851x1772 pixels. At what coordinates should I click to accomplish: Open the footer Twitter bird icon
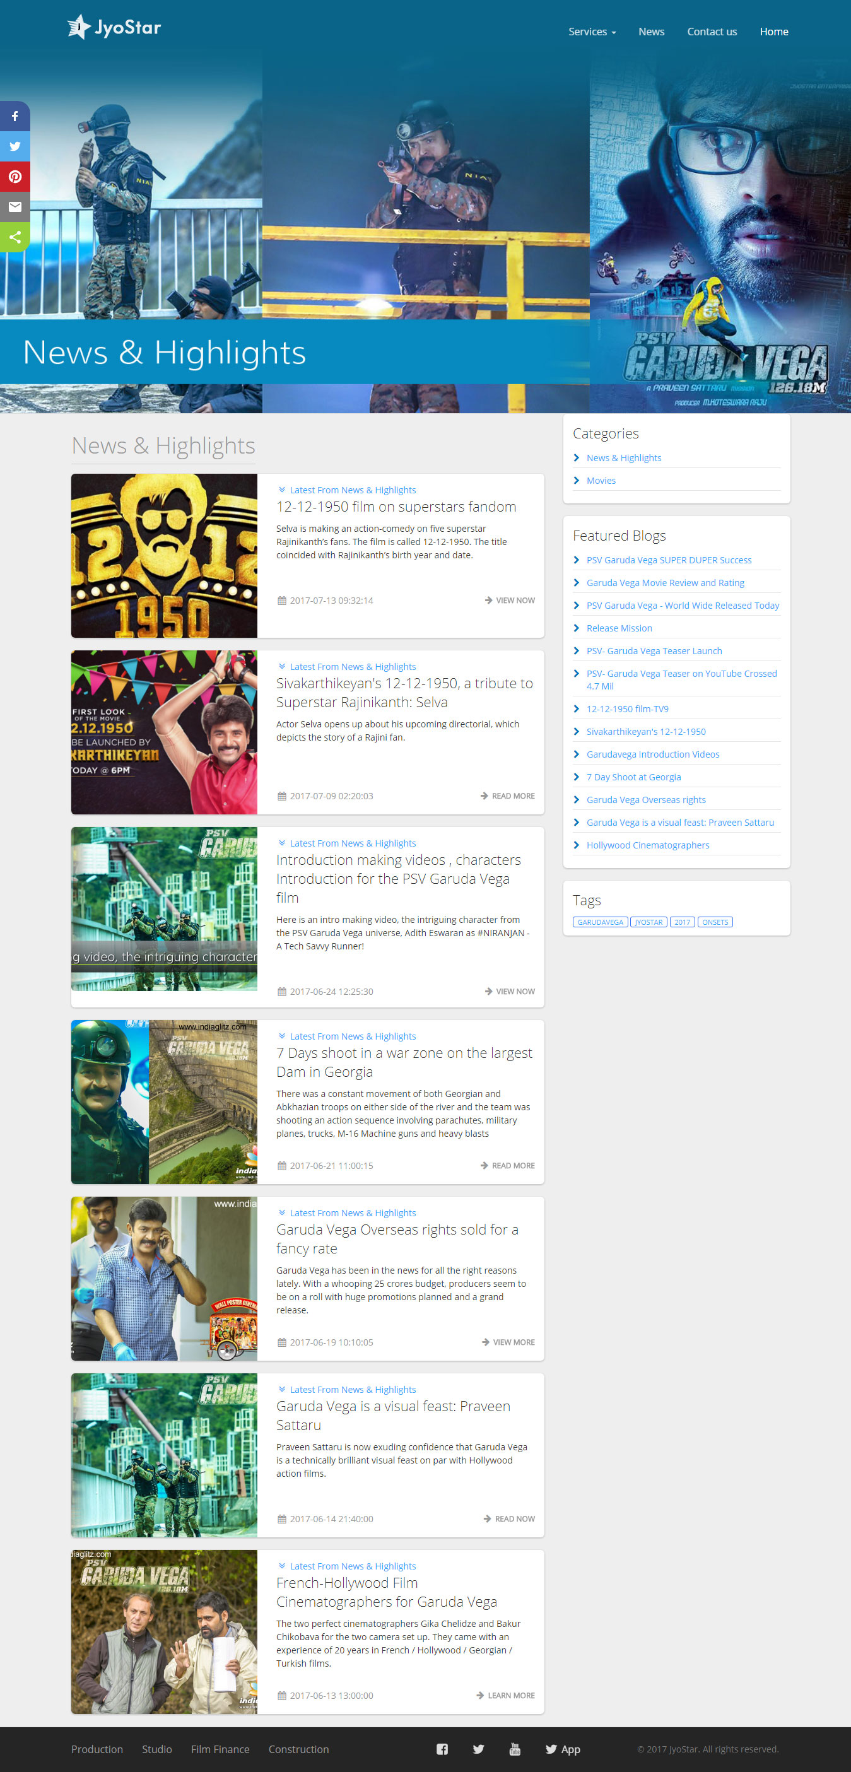(x=478, y=1749)
